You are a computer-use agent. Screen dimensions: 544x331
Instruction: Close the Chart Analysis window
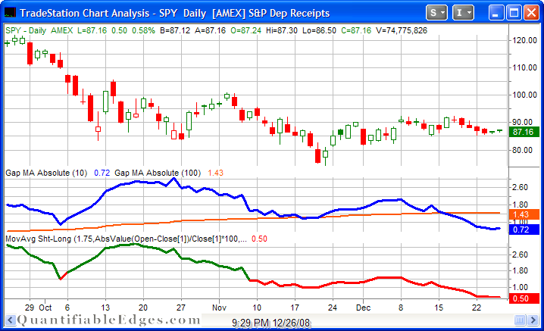point(531,13)
